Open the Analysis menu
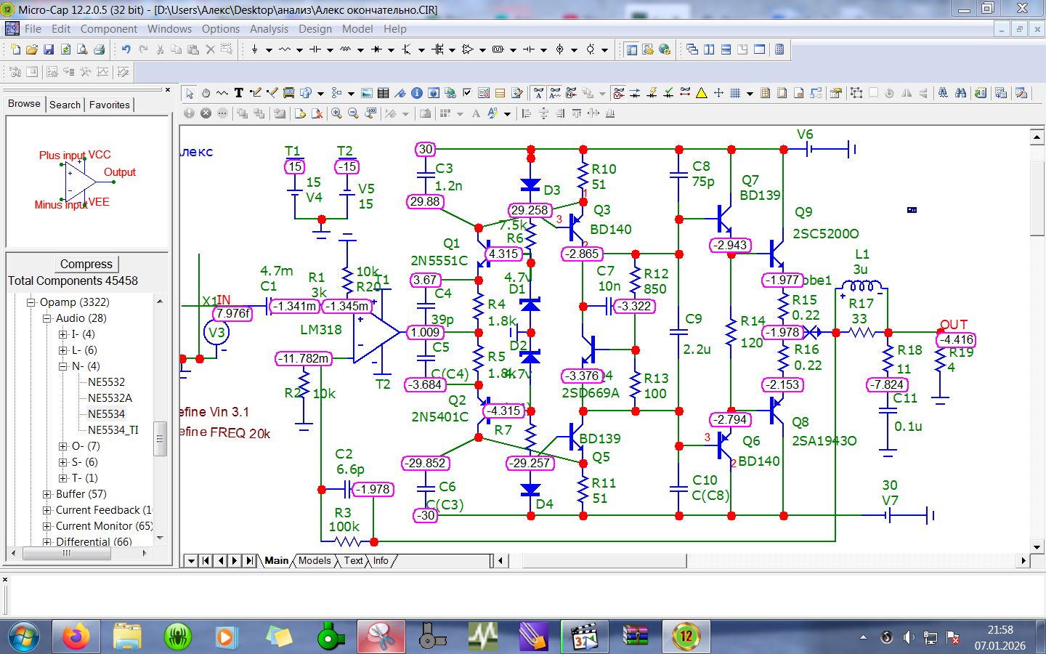 pos(269,29)
